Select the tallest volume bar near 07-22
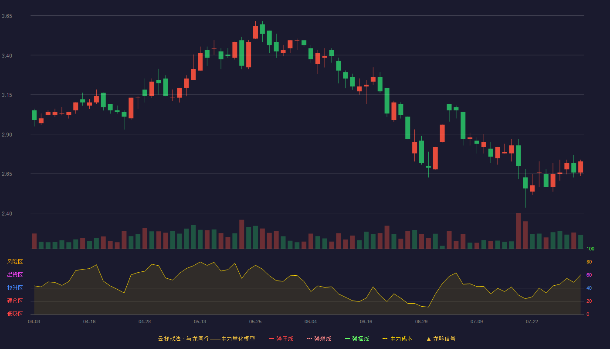Image resolution: width=610 pixels, height=349 pixels. (518, 231)
